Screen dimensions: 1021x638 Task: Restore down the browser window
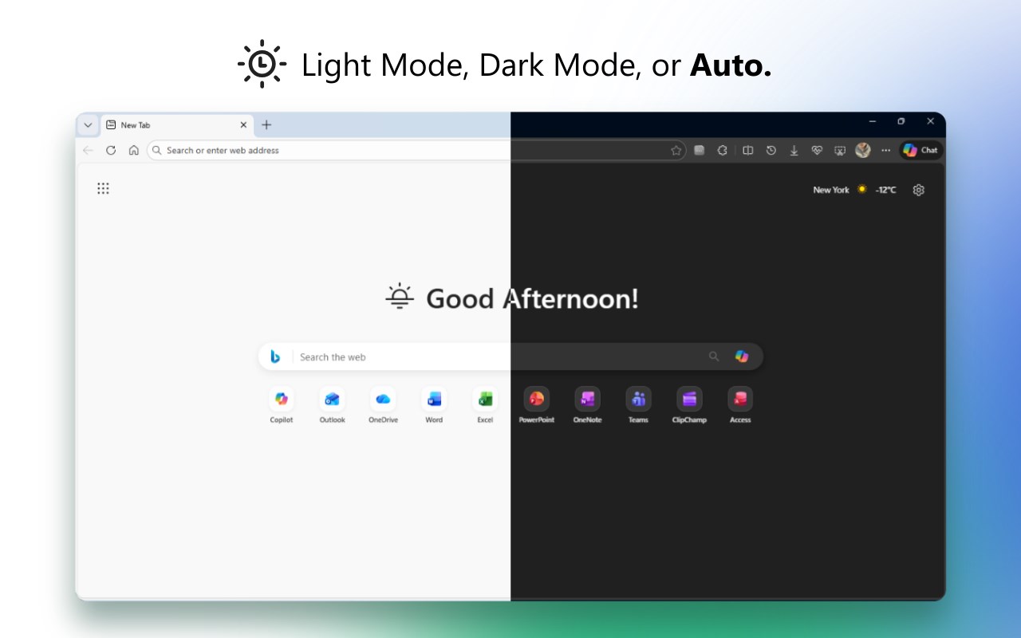901,121
